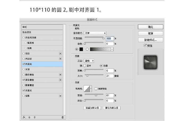The image size is (183, 121).
Task: Enable the 颜色叠加 checkbox
Action: pos(24,75)
